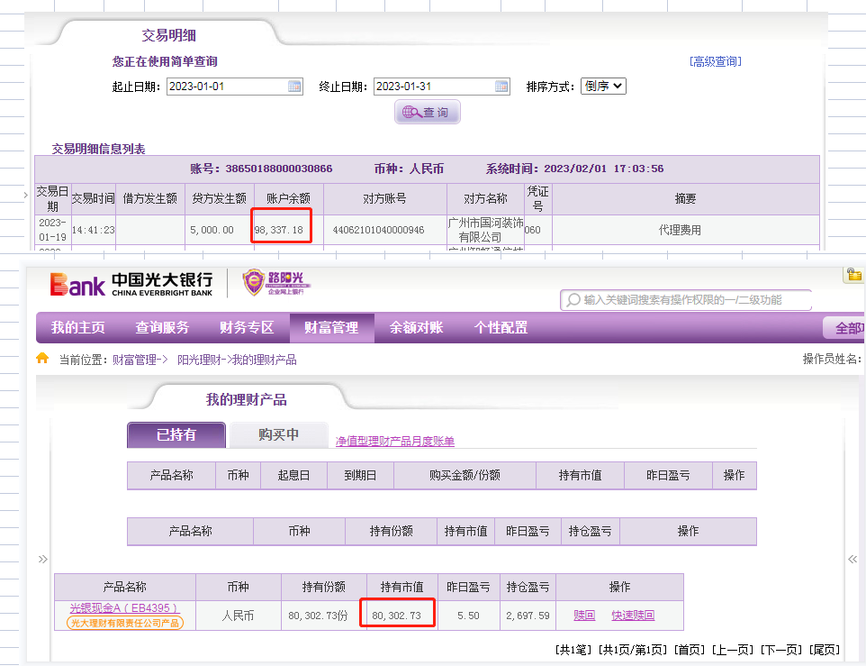Expand the left panel with the » arrow
This screenshot has width=866, height=666.
point(43,560)
